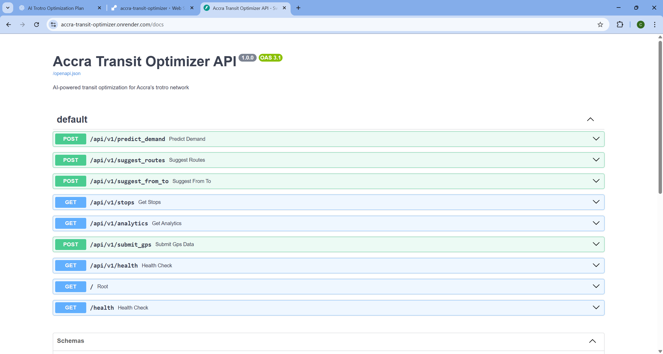The width and height of the screenshot is (663, 354).
Task: Click the site information icon in address bar
Action: (53, 25)
